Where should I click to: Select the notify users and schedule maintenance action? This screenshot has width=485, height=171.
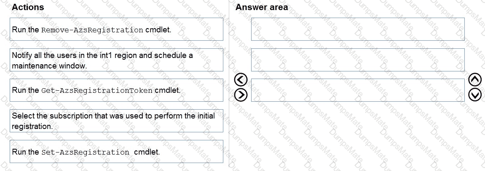[x=116, y=60]
